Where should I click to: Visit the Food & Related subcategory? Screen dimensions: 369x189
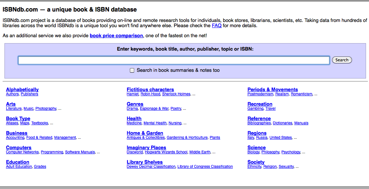(39, 137)
